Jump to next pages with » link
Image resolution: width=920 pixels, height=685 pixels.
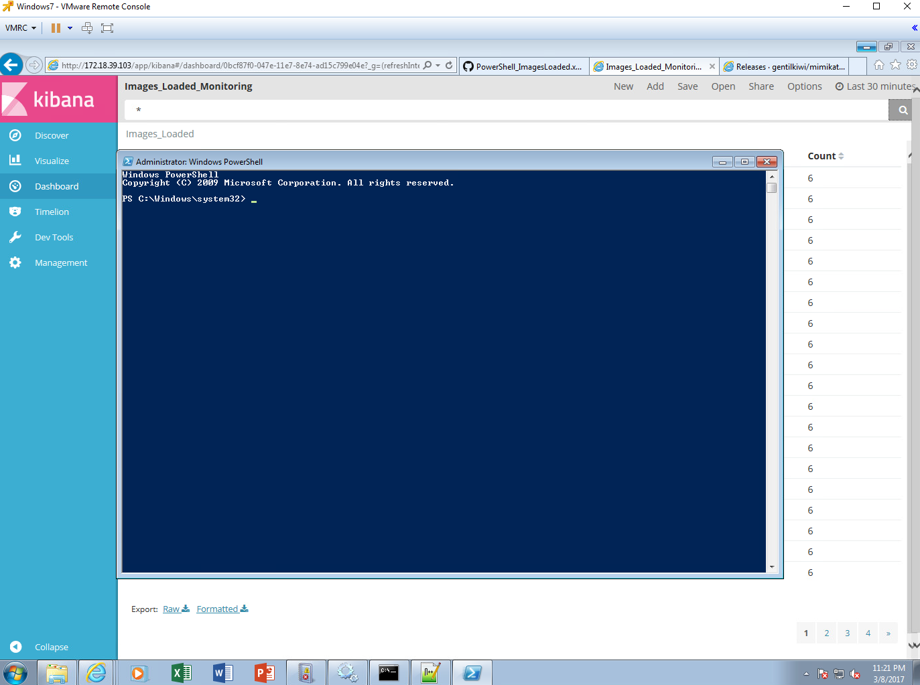[x=889, y=633]
